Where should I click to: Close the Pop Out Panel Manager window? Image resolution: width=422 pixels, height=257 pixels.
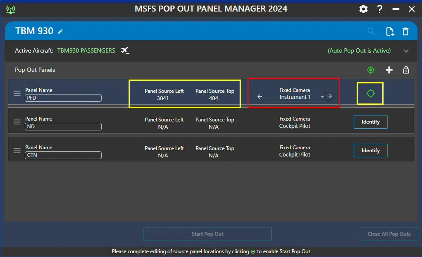[411, 9]
